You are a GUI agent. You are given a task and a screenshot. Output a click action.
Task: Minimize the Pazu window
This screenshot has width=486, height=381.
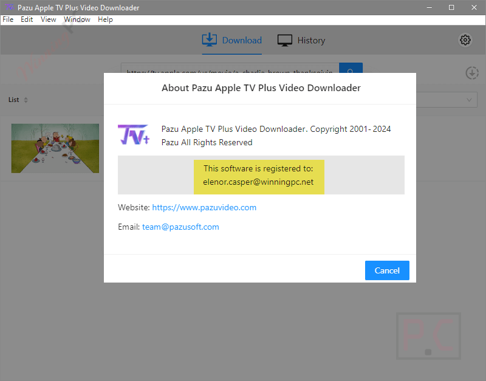(430, 7)
